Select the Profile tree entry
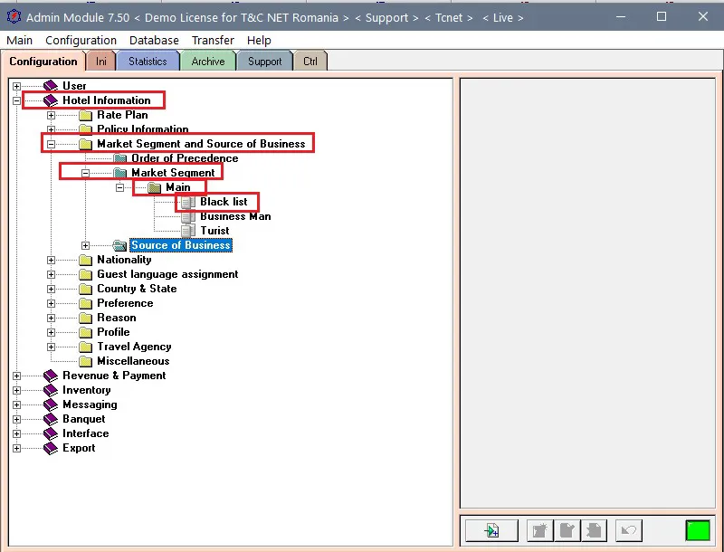Image resolution: width=724 pixels, height=552 pixels. coord(113,332)
